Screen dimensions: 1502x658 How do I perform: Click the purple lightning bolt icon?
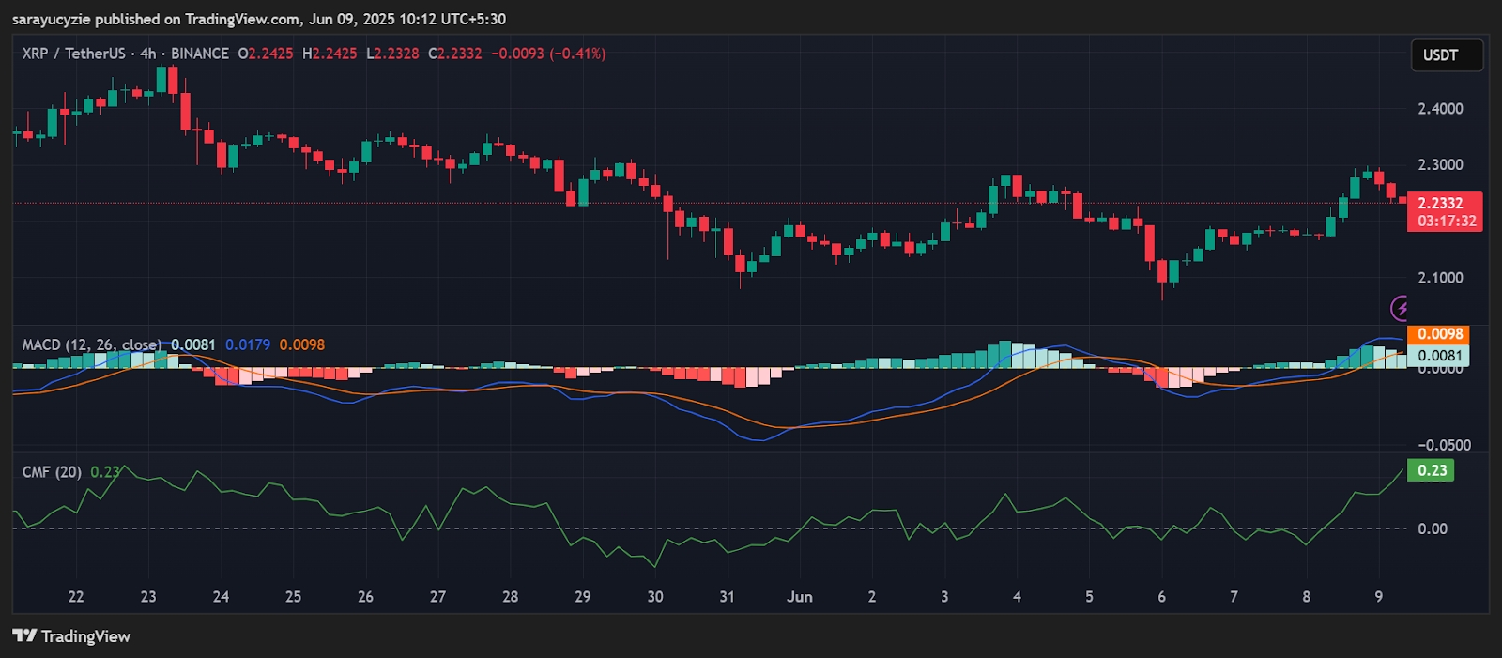coord(1400,308)
